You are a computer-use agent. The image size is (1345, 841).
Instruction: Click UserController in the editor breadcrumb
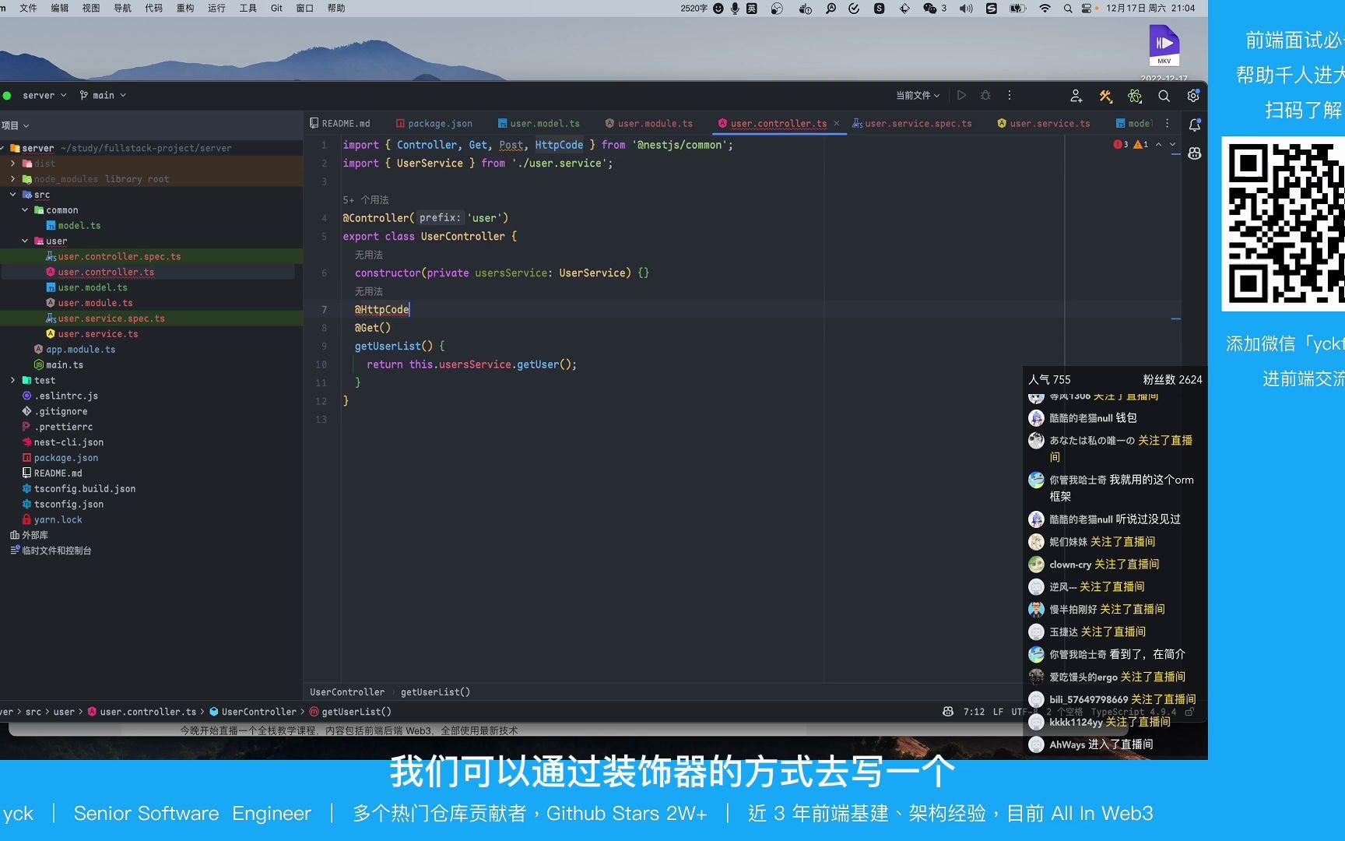[x=347, y=692]
